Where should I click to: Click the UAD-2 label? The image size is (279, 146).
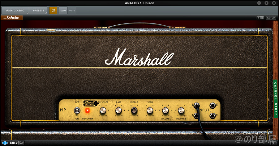click(x=14, y=143)
